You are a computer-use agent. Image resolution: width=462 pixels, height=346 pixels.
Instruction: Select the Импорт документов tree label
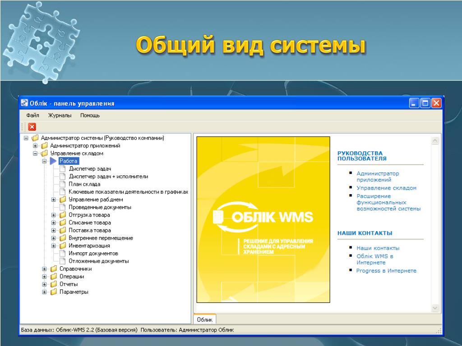pos(93,253)
